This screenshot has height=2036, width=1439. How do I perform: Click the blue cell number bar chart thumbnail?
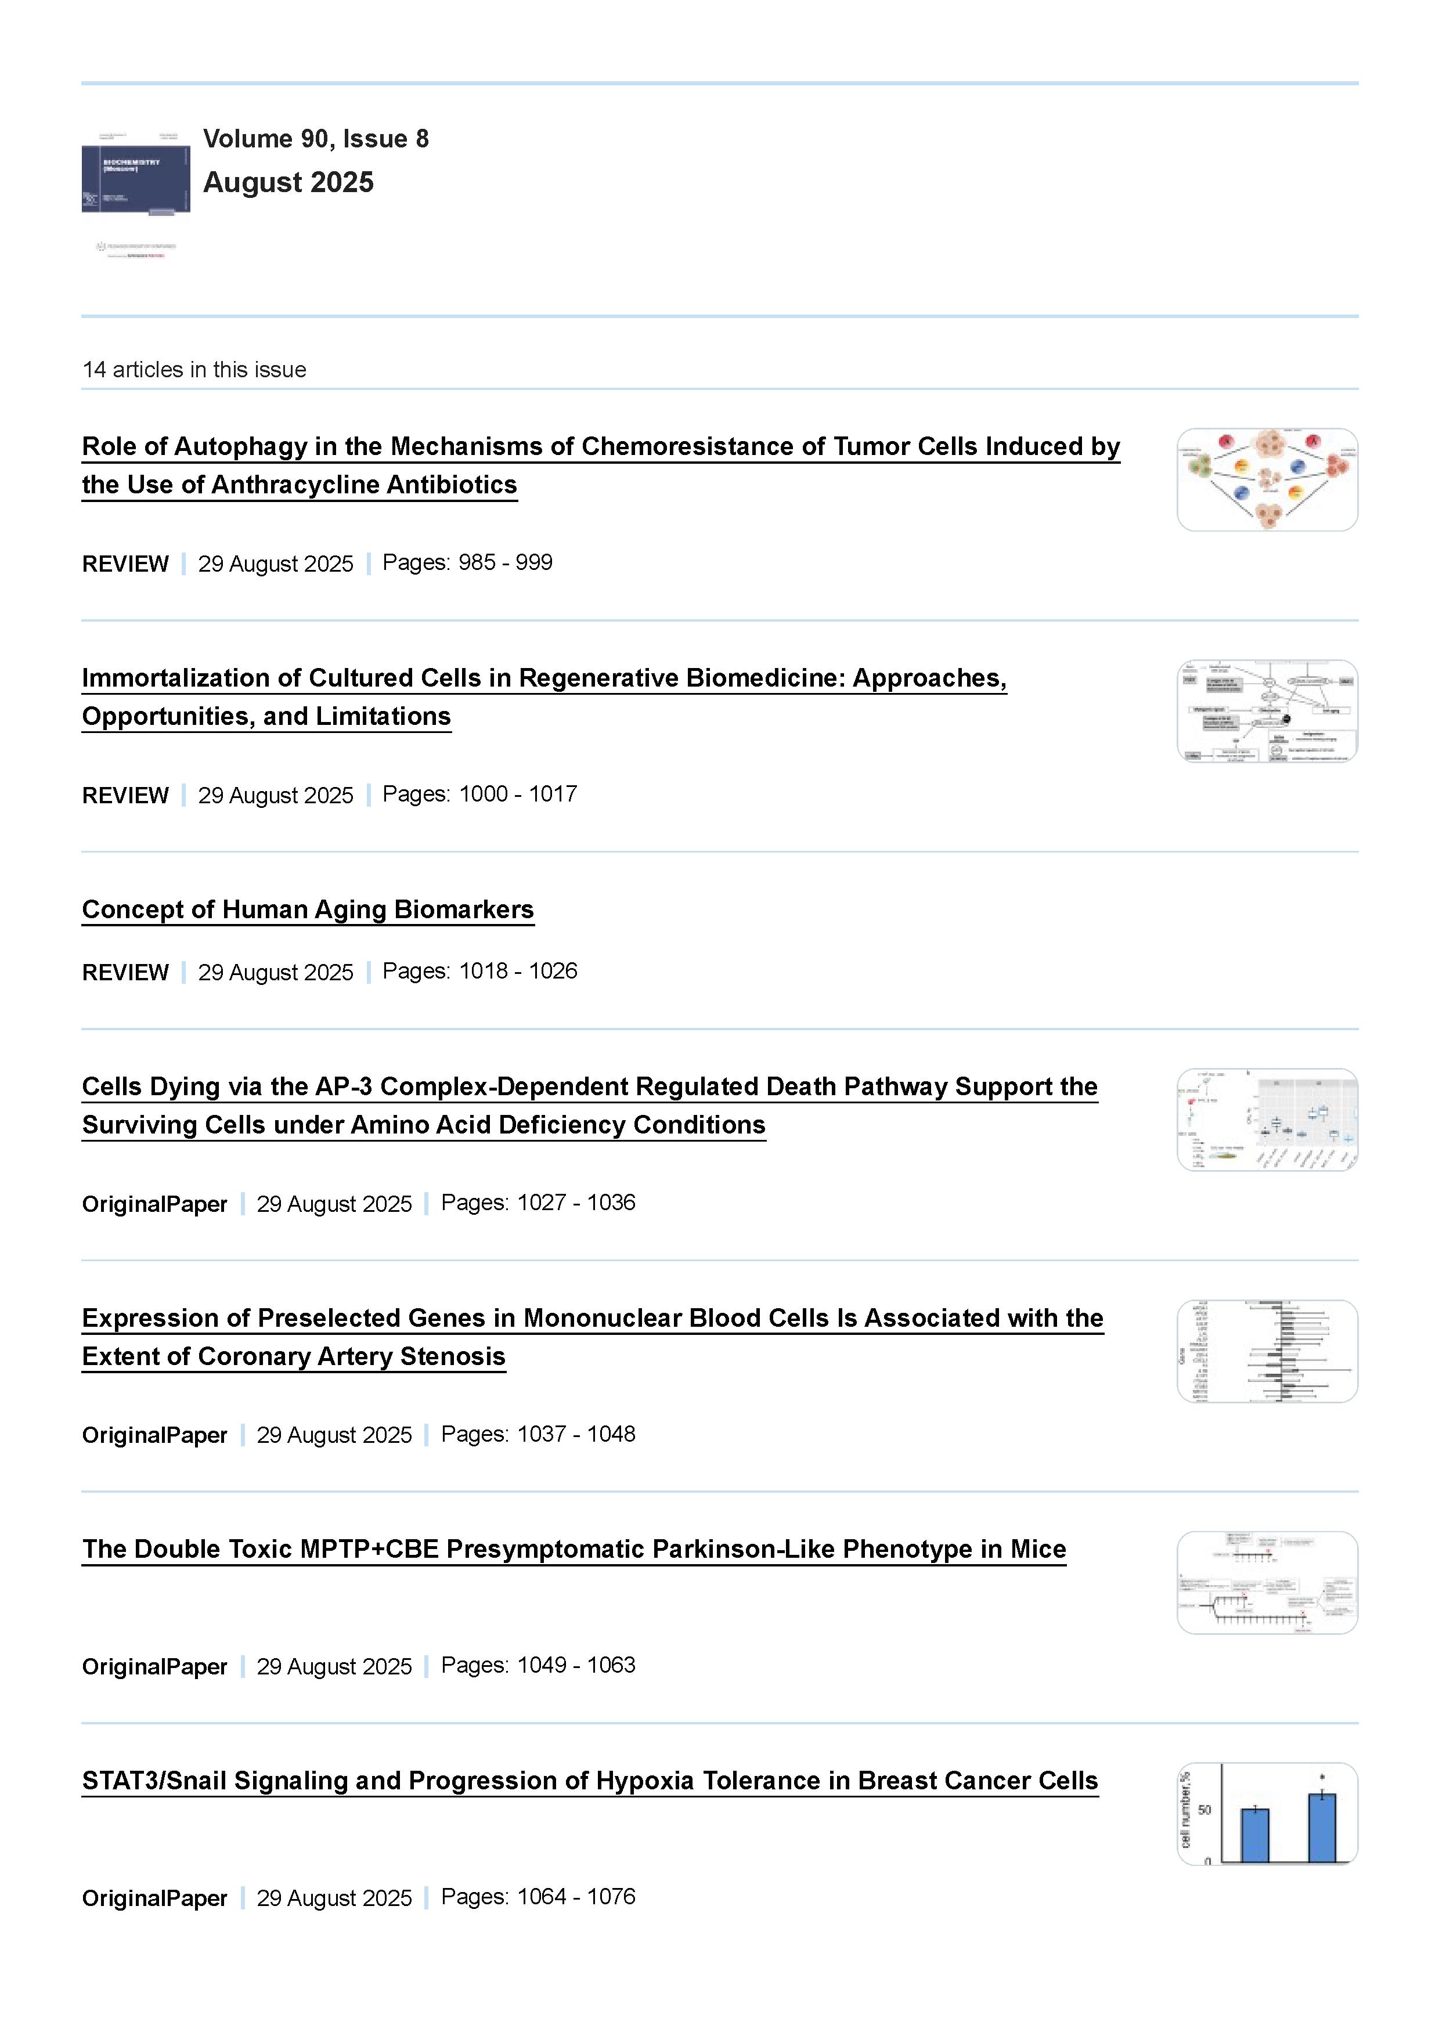[x=1267, y=1814]
